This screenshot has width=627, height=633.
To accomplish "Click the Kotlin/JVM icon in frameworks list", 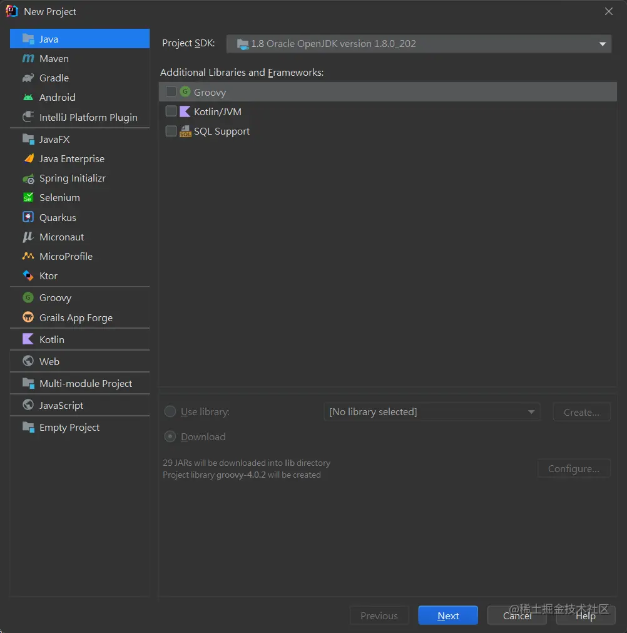I will (185, 111).
